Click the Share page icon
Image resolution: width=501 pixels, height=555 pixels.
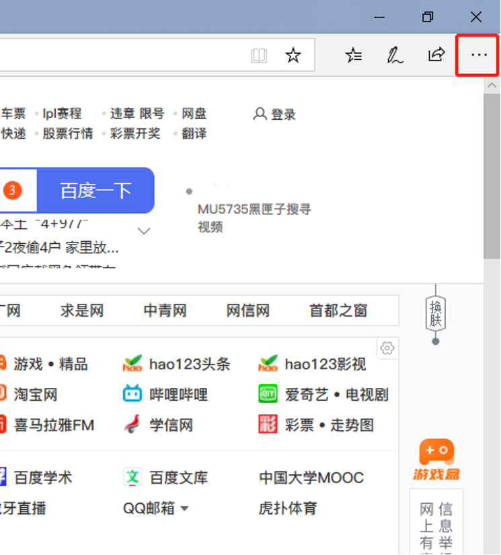click(436, 55)
